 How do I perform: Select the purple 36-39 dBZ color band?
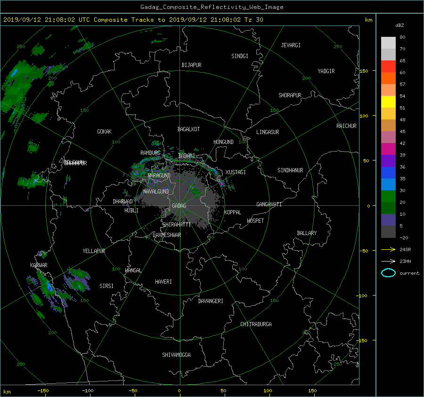(388, 161)
